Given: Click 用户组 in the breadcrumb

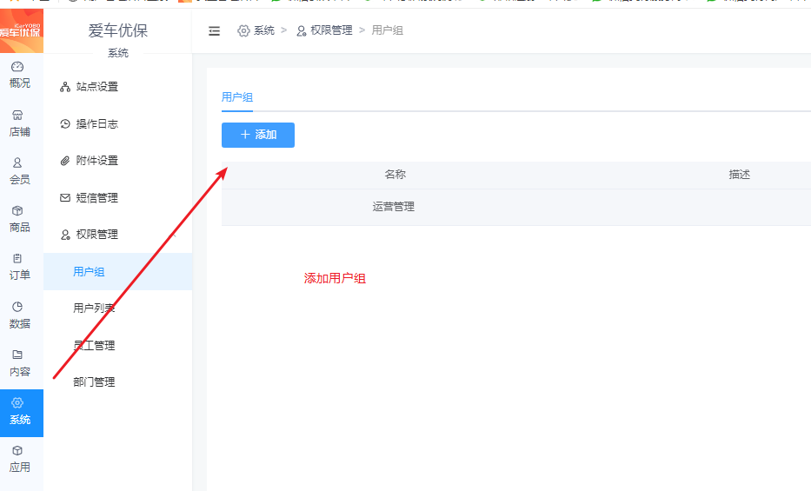Looking at the screenshot, I should click(387, 31).
